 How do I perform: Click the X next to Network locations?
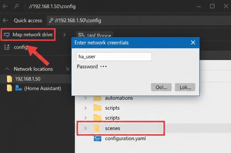point(67,69)
